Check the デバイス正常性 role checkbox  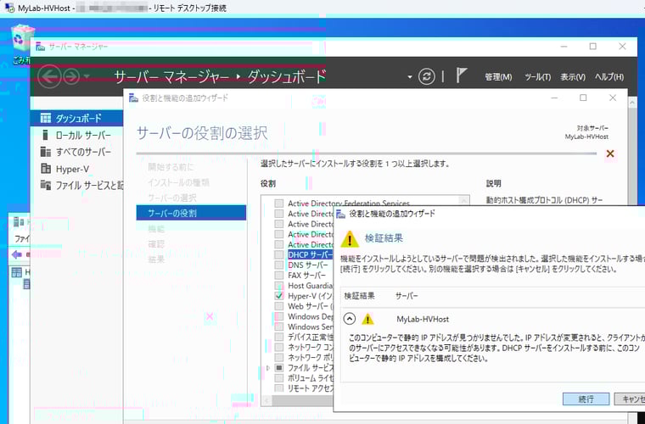(279, 337)
